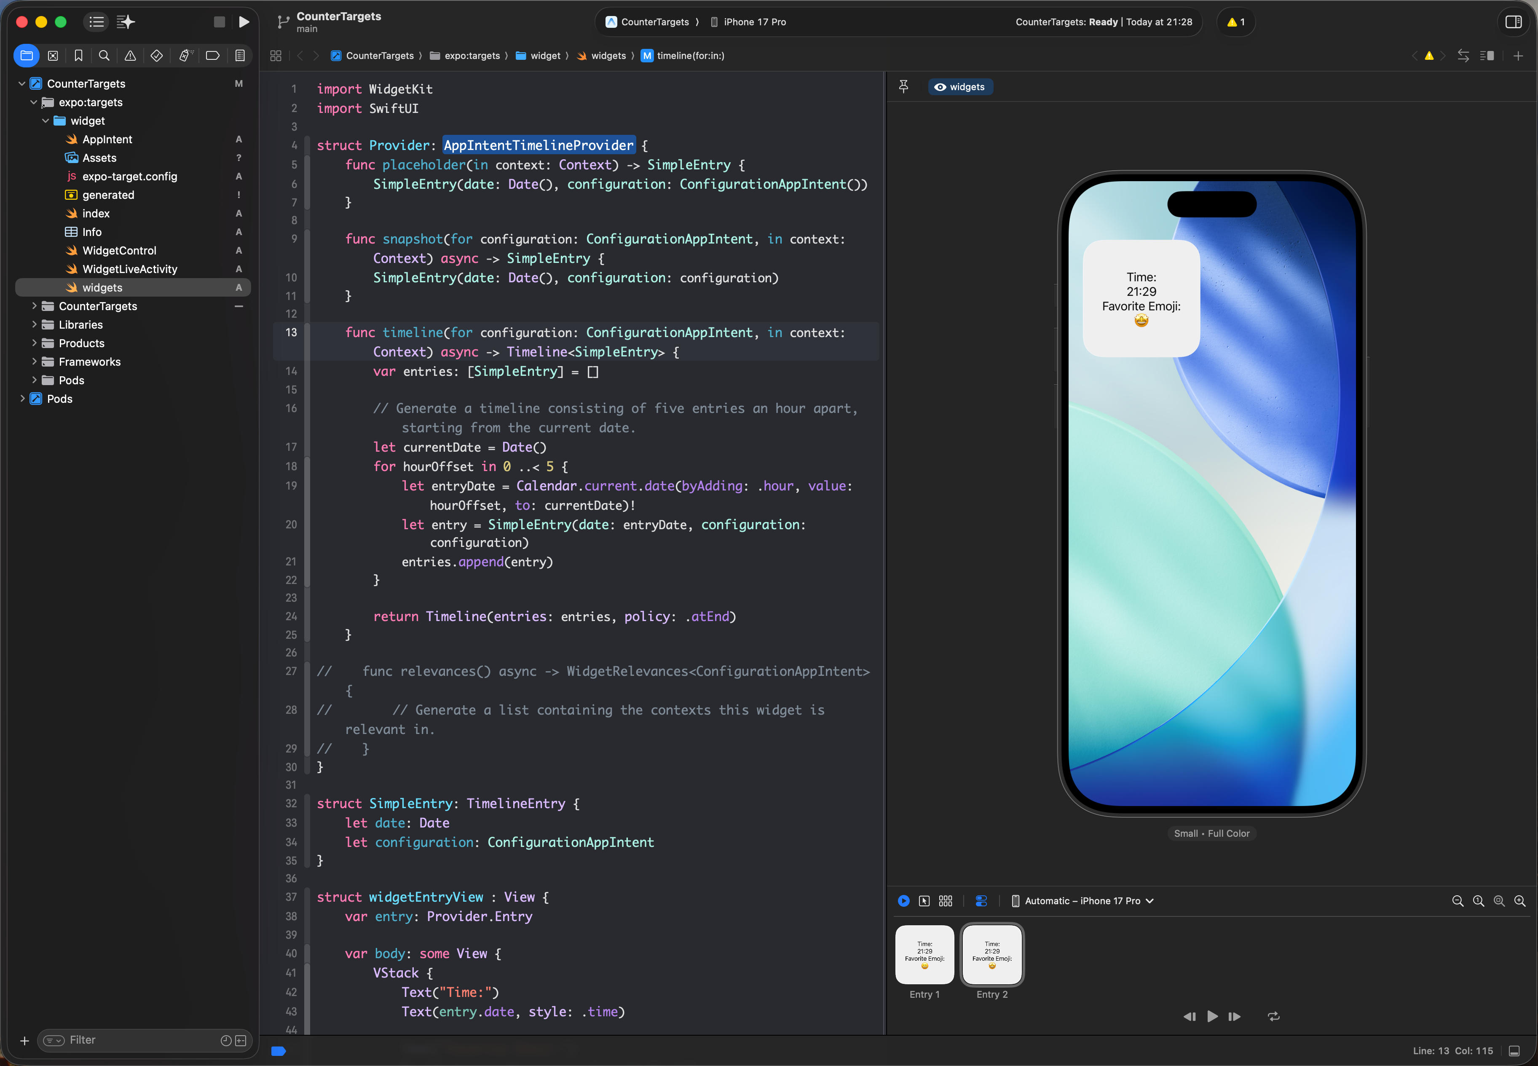Add a new editor with the plus icon
The height and width of the screenshot is (1066, 1538).
click(1519, 56)
